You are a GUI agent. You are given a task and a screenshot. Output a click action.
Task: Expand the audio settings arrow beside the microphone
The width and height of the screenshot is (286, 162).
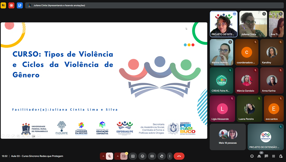[x=103, y=156]
